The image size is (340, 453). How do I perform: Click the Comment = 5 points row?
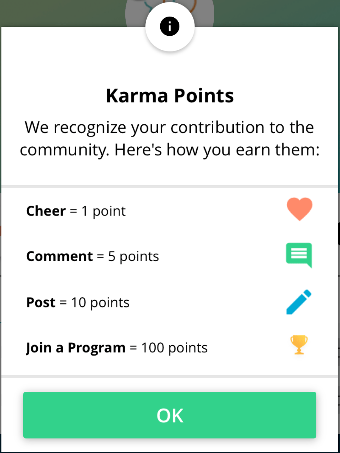141,256
